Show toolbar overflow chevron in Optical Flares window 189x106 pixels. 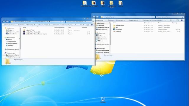pyautogui.click(x=165, y=20)
